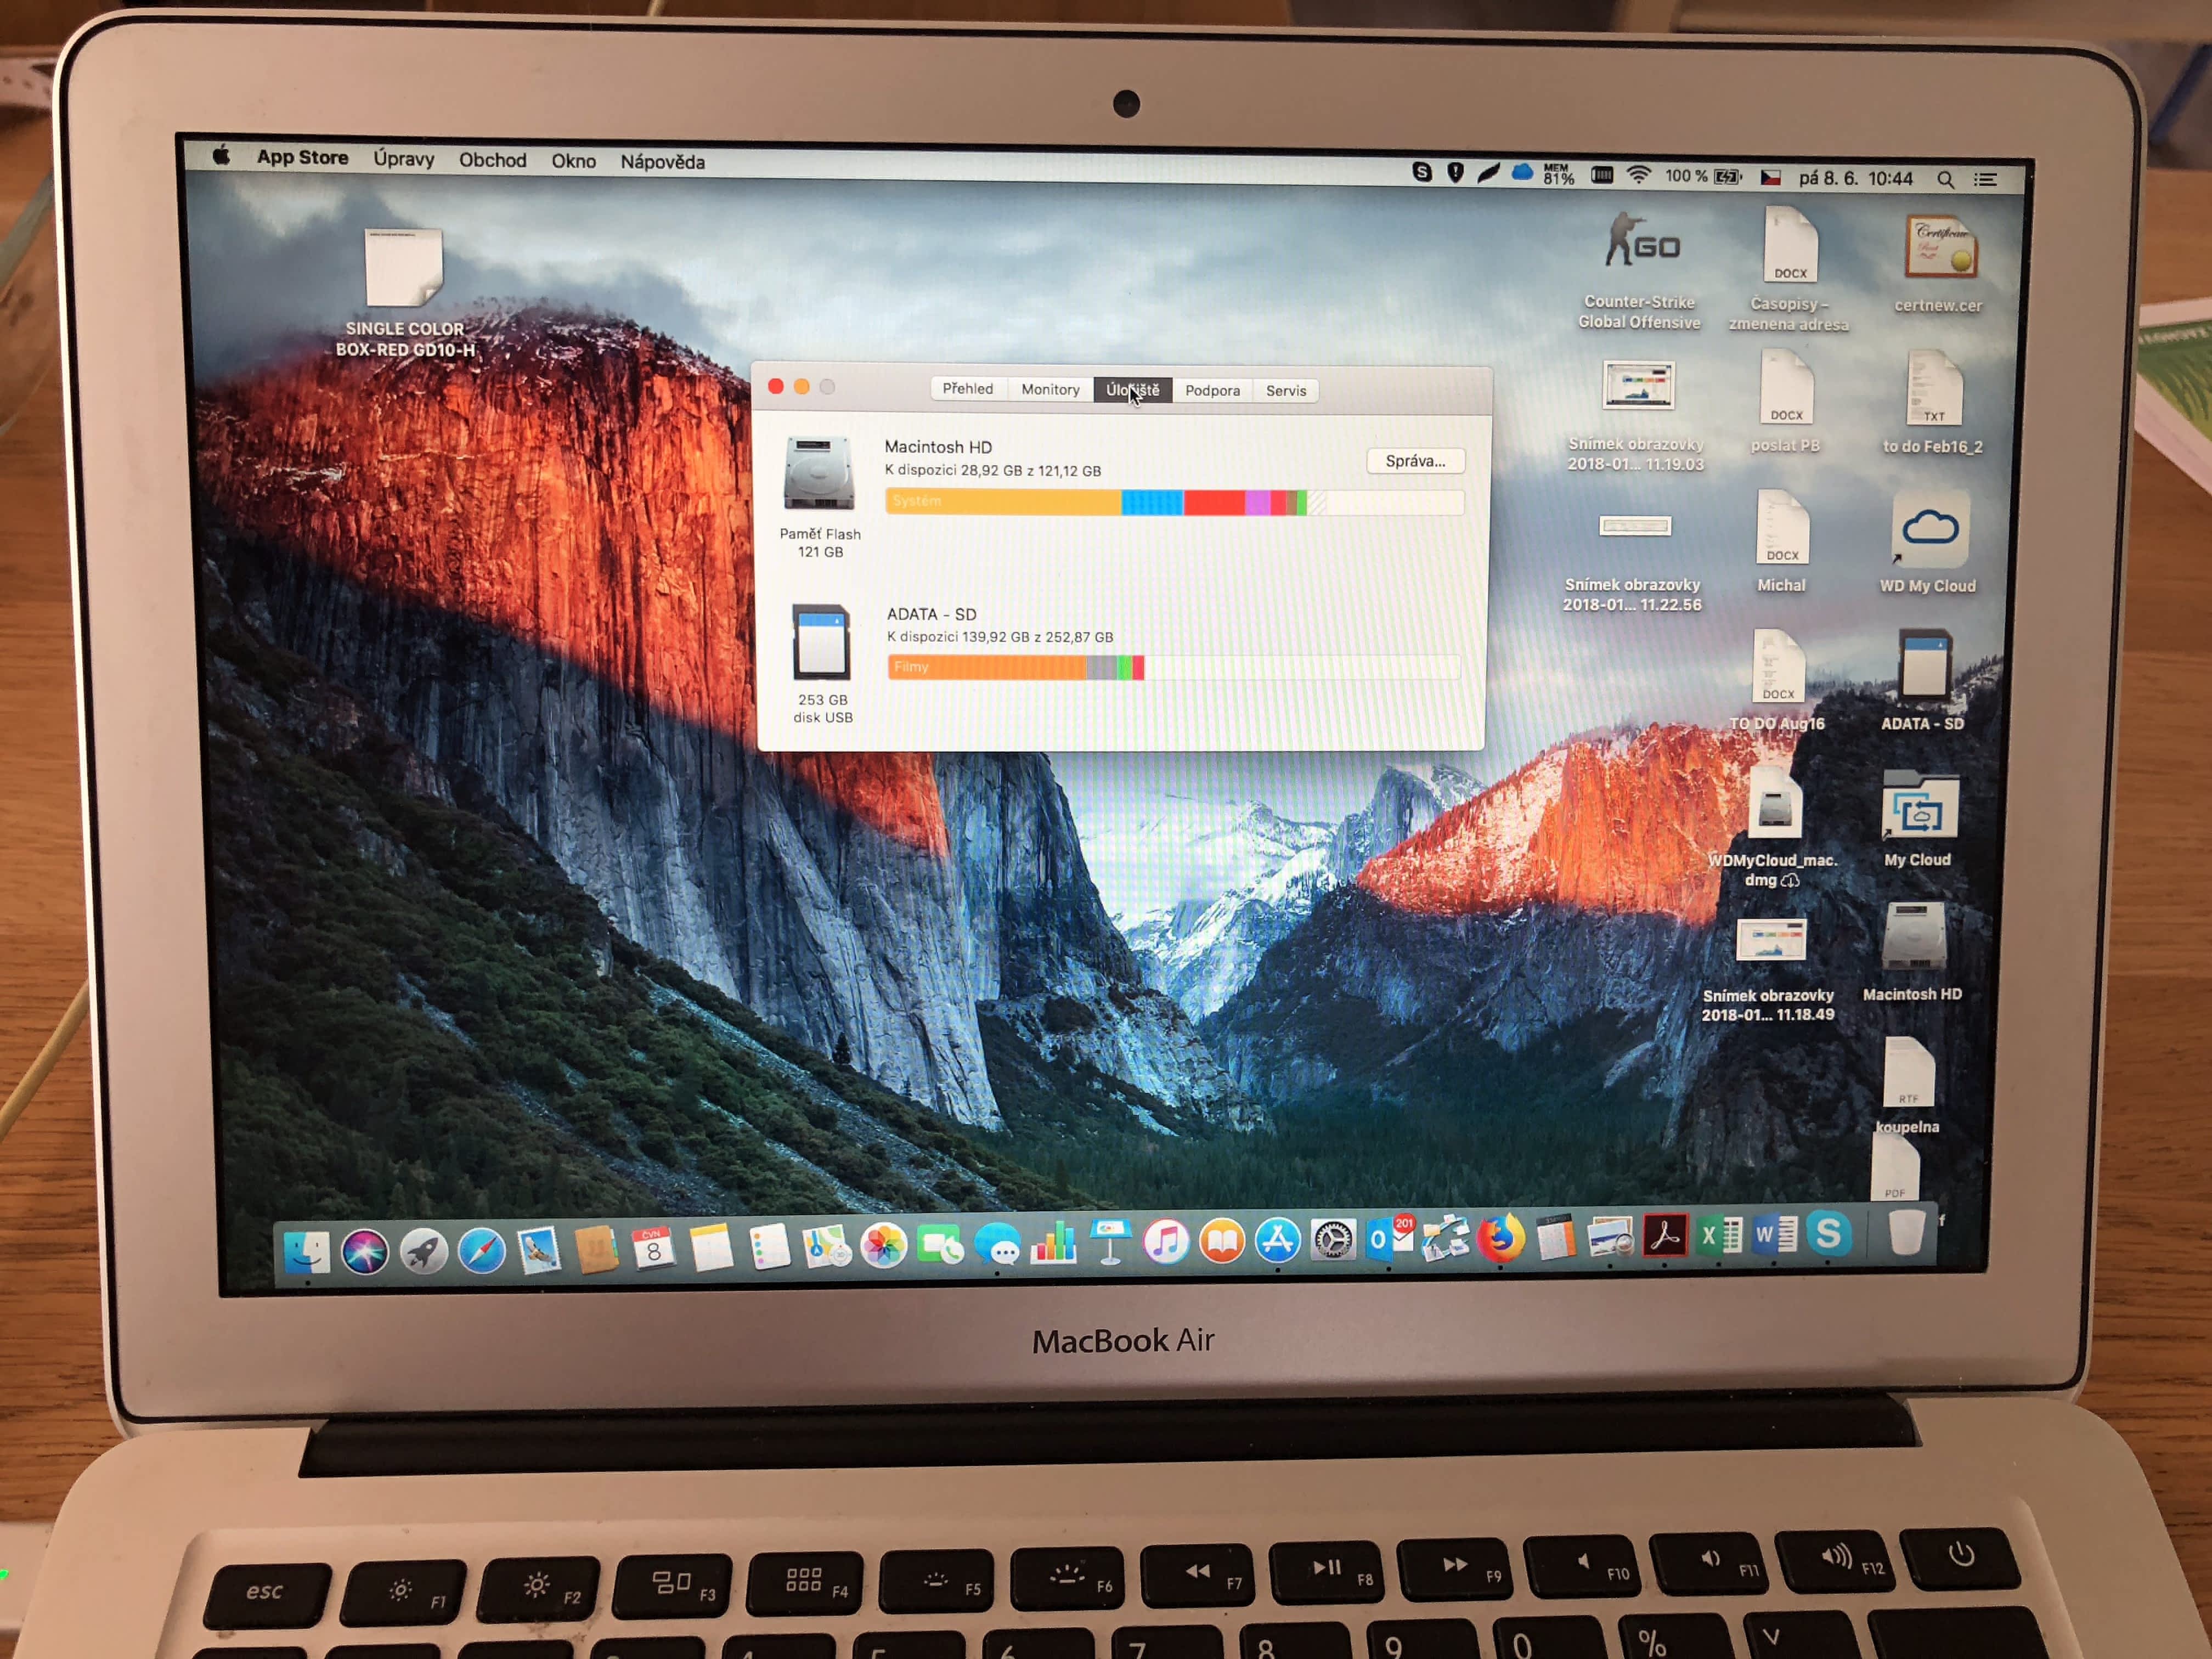Open the Czech input source flag menu

point(1770,178)
